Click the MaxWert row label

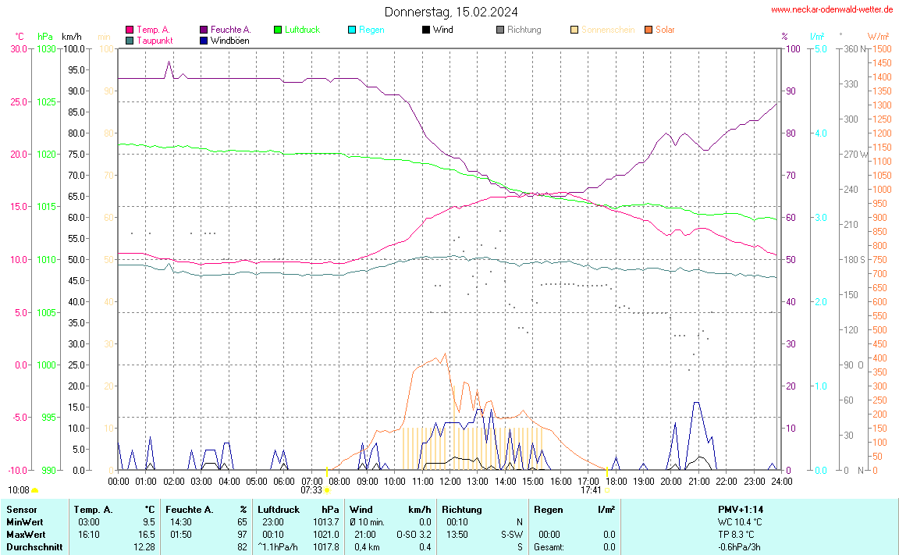pyautogui.click(x=25, y=535)
